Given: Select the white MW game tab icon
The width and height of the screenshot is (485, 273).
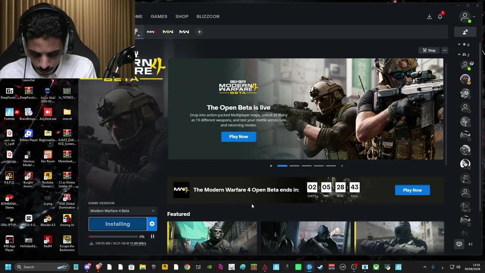Looking at the screenshot, I should coord(184,32).
